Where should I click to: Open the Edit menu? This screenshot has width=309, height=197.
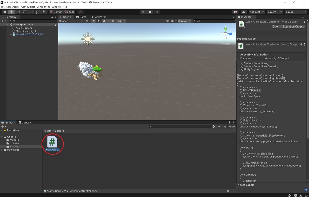tap(8, 7)
